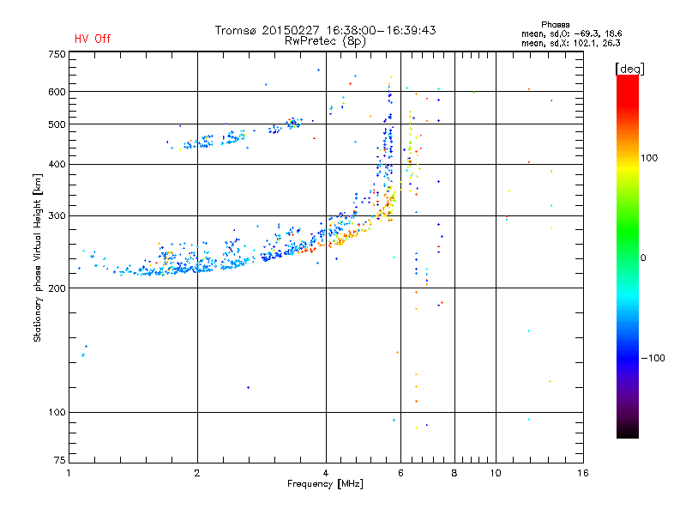The image size is (686, 515).
Task: Click the 'RwPretec (8p)' subtitle
Action: click(325, 41)
